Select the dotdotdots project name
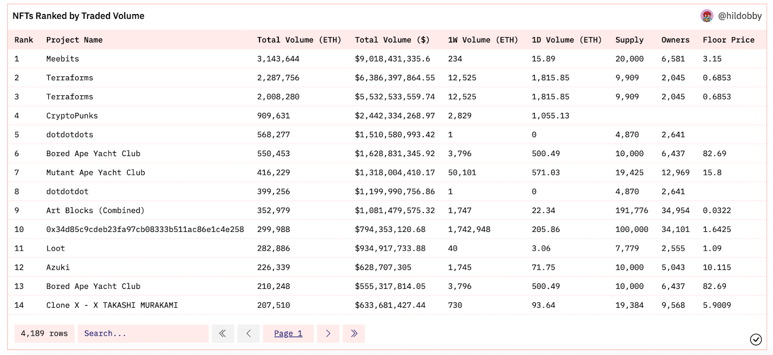The height and width of the screenshot is (355, 773). point(70,135)
